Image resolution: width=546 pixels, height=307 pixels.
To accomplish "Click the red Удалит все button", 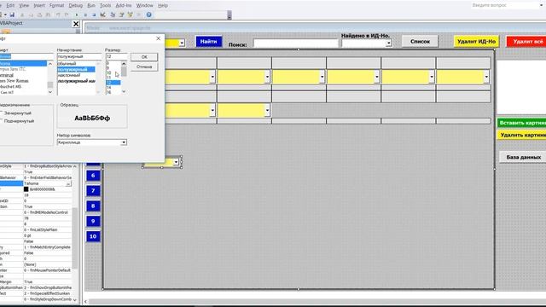I will point(526,42).
